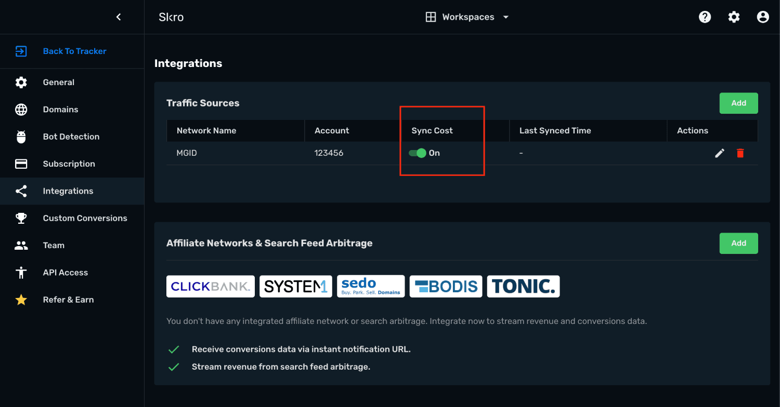This screenshot has width=780, height=407.
Task: Click the Workspaces grid icon
Action: click(x=431, y=17)
